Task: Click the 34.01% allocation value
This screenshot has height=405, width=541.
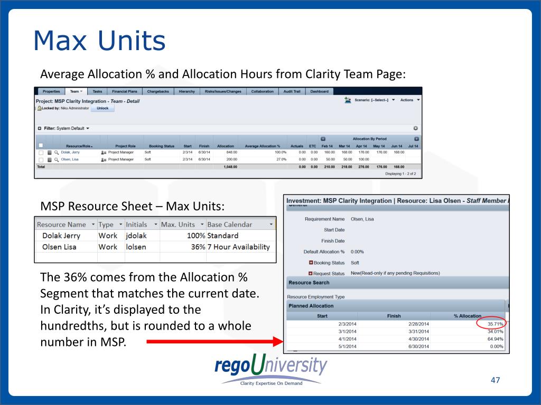Action: tap(495, 332)
